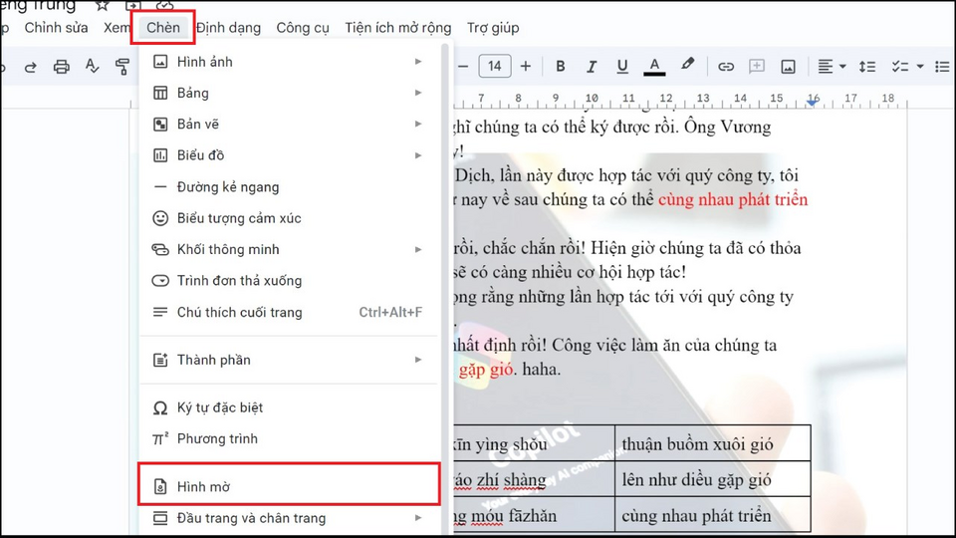Apply underline formatting from toolbar
956x538 pixels.
pos(622,67)
